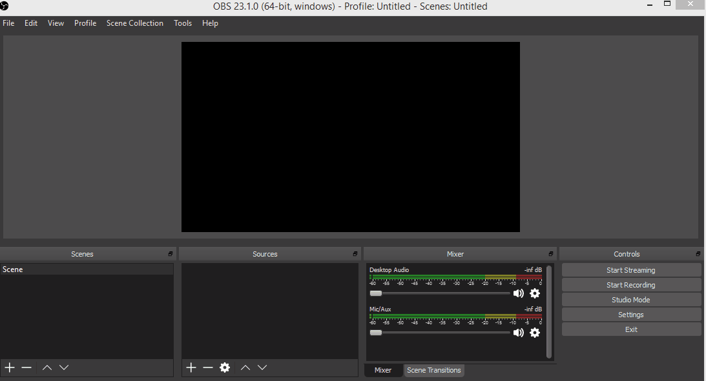
Task: Click the OBS logo in title bar
Action: coord(4,6)
